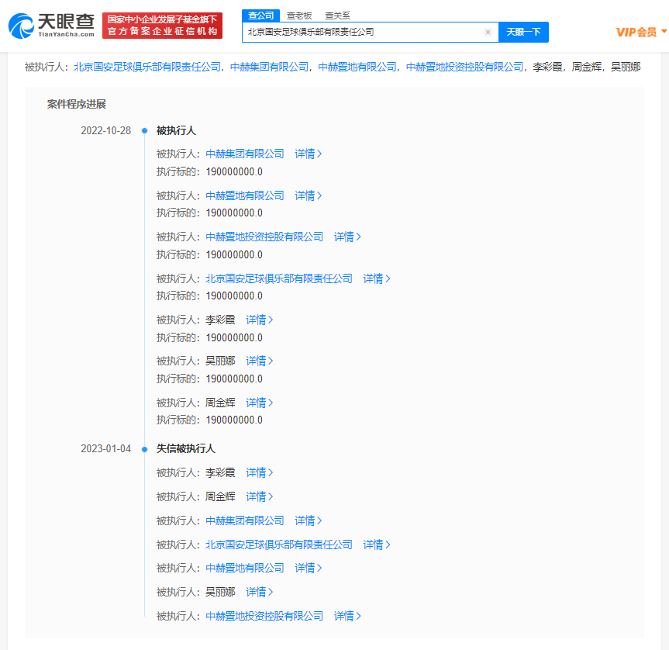Expand 详情 for 周金辉 under 失信被执行人
This screenshot has height=650, width=669.
(259, 496)
